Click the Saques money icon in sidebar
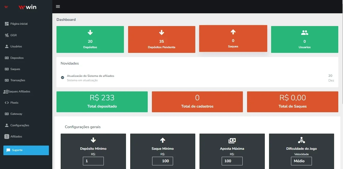This screenshot has height=169, width=343. pos(7,69)
